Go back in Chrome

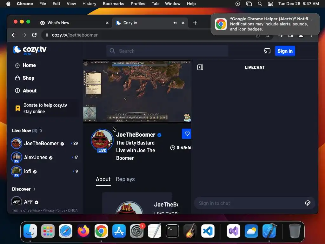coord(14,35)
